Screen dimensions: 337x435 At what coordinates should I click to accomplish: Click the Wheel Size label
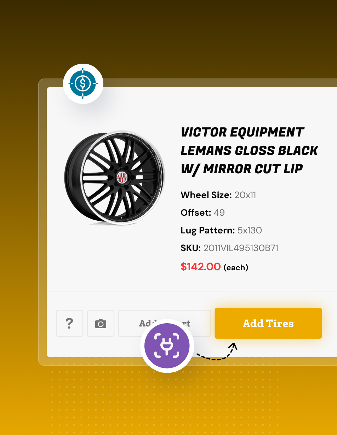pyautogui.click(x=206, y=195)
